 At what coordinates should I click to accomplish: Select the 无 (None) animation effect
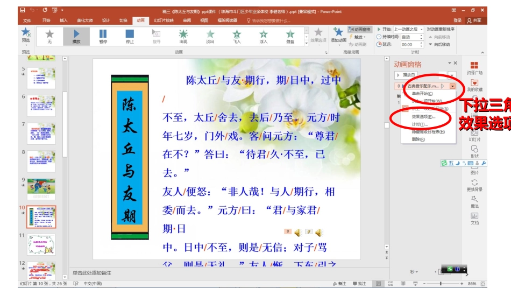click(x=49, y=36)
